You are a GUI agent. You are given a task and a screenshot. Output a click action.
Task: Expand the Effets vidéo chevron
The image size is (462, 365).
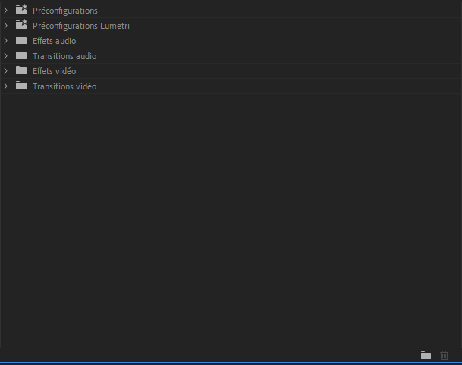[6, 71]
